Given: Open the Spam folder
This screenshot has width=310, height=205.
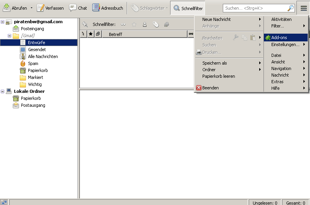Looking at the screenshot, I should [33, 63].
